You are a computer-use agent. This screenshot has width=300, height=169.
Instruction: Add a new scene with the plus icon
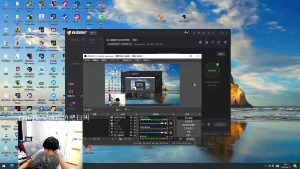85,139
